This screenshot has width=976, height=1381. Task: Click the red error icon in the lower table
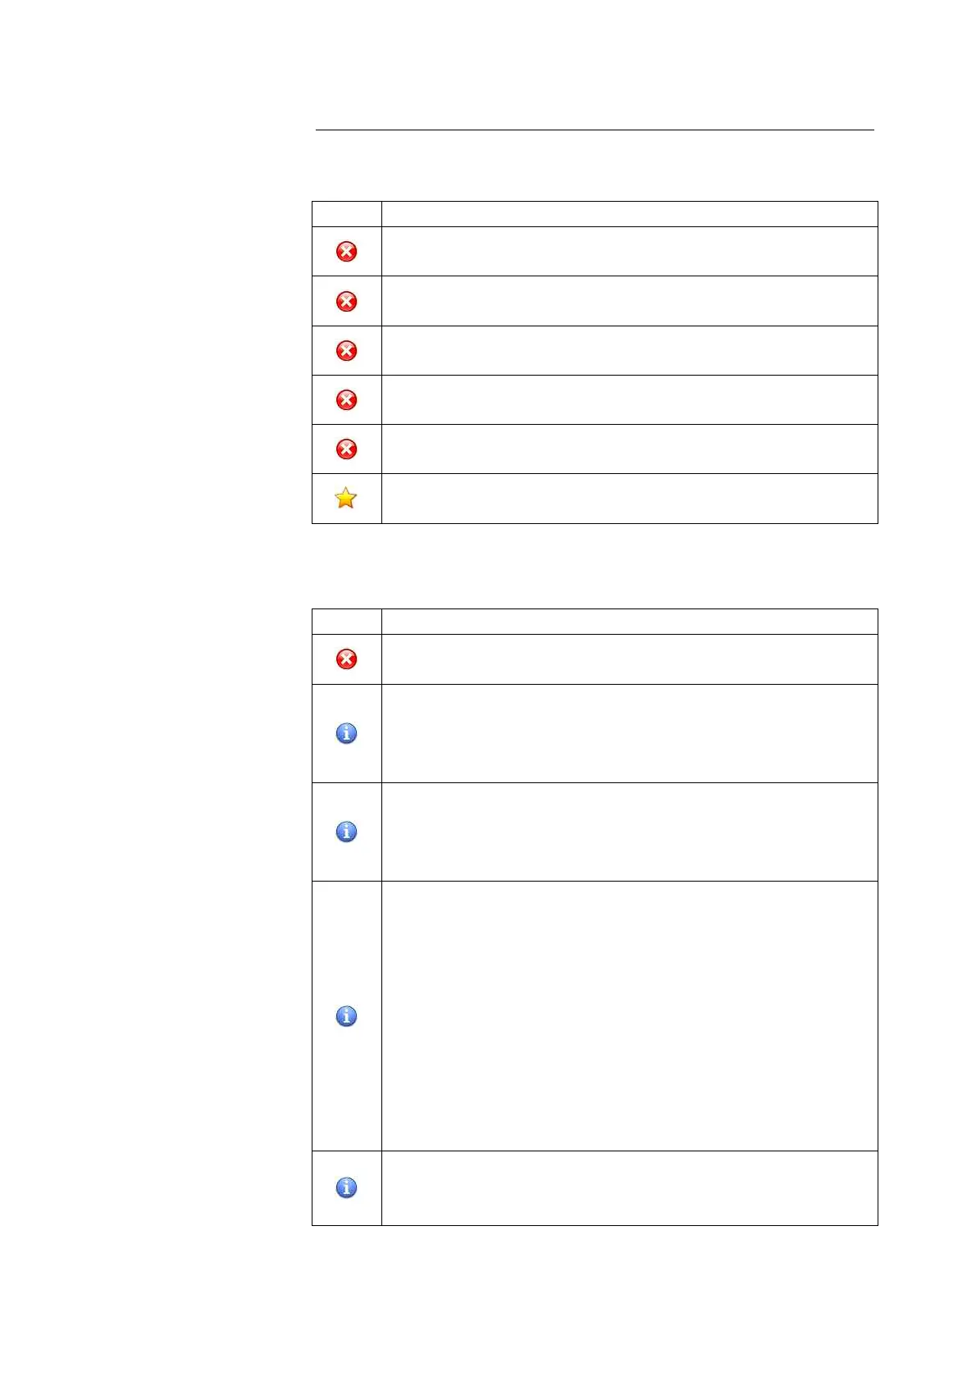pos(346,659)
